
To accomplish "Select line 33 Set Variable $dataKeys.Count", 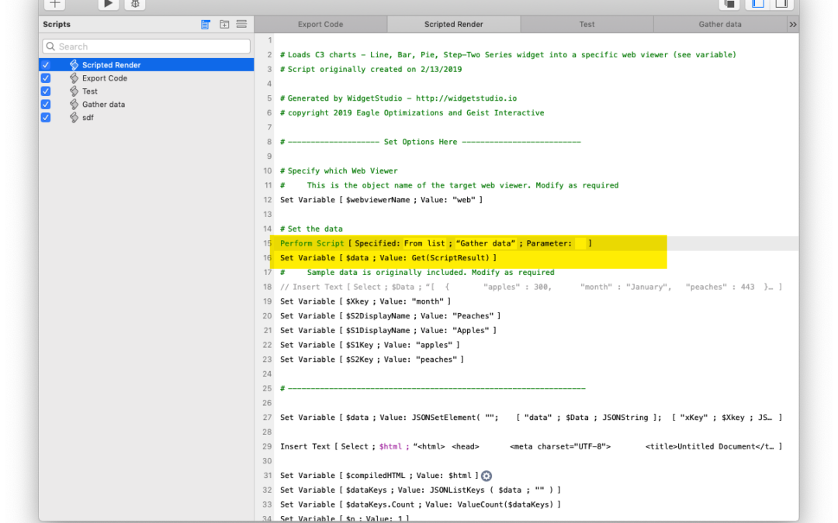I will pyautogui.click(x=421, y=504).
